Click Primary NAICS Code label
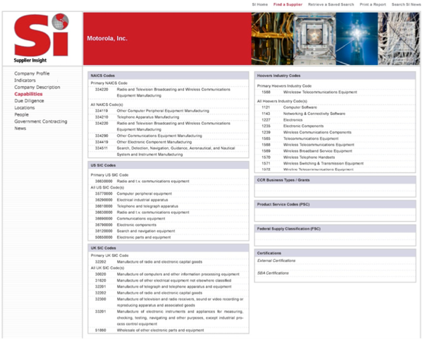 109,83
